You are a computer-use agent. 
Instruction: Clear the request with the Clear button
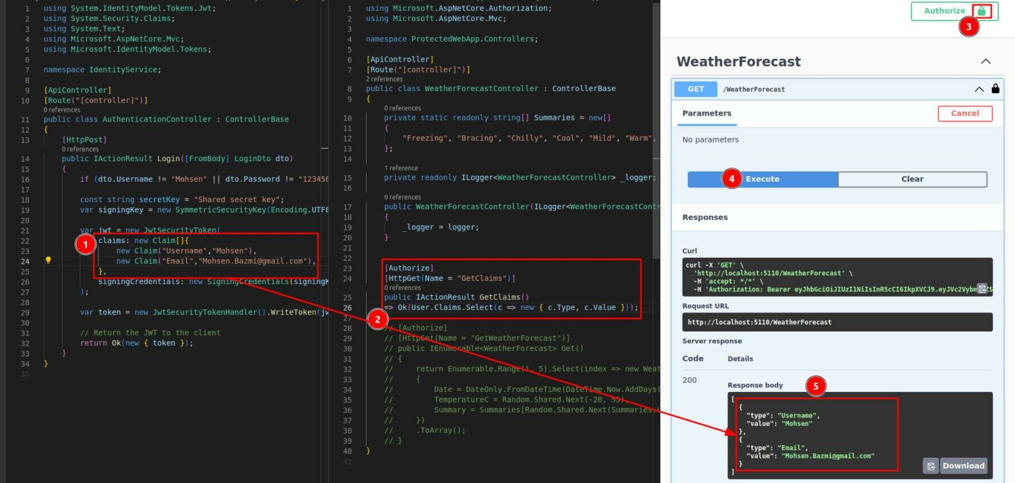coord(912,178)
